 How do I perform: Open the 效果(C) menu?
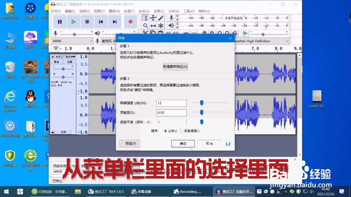point(159,11)
